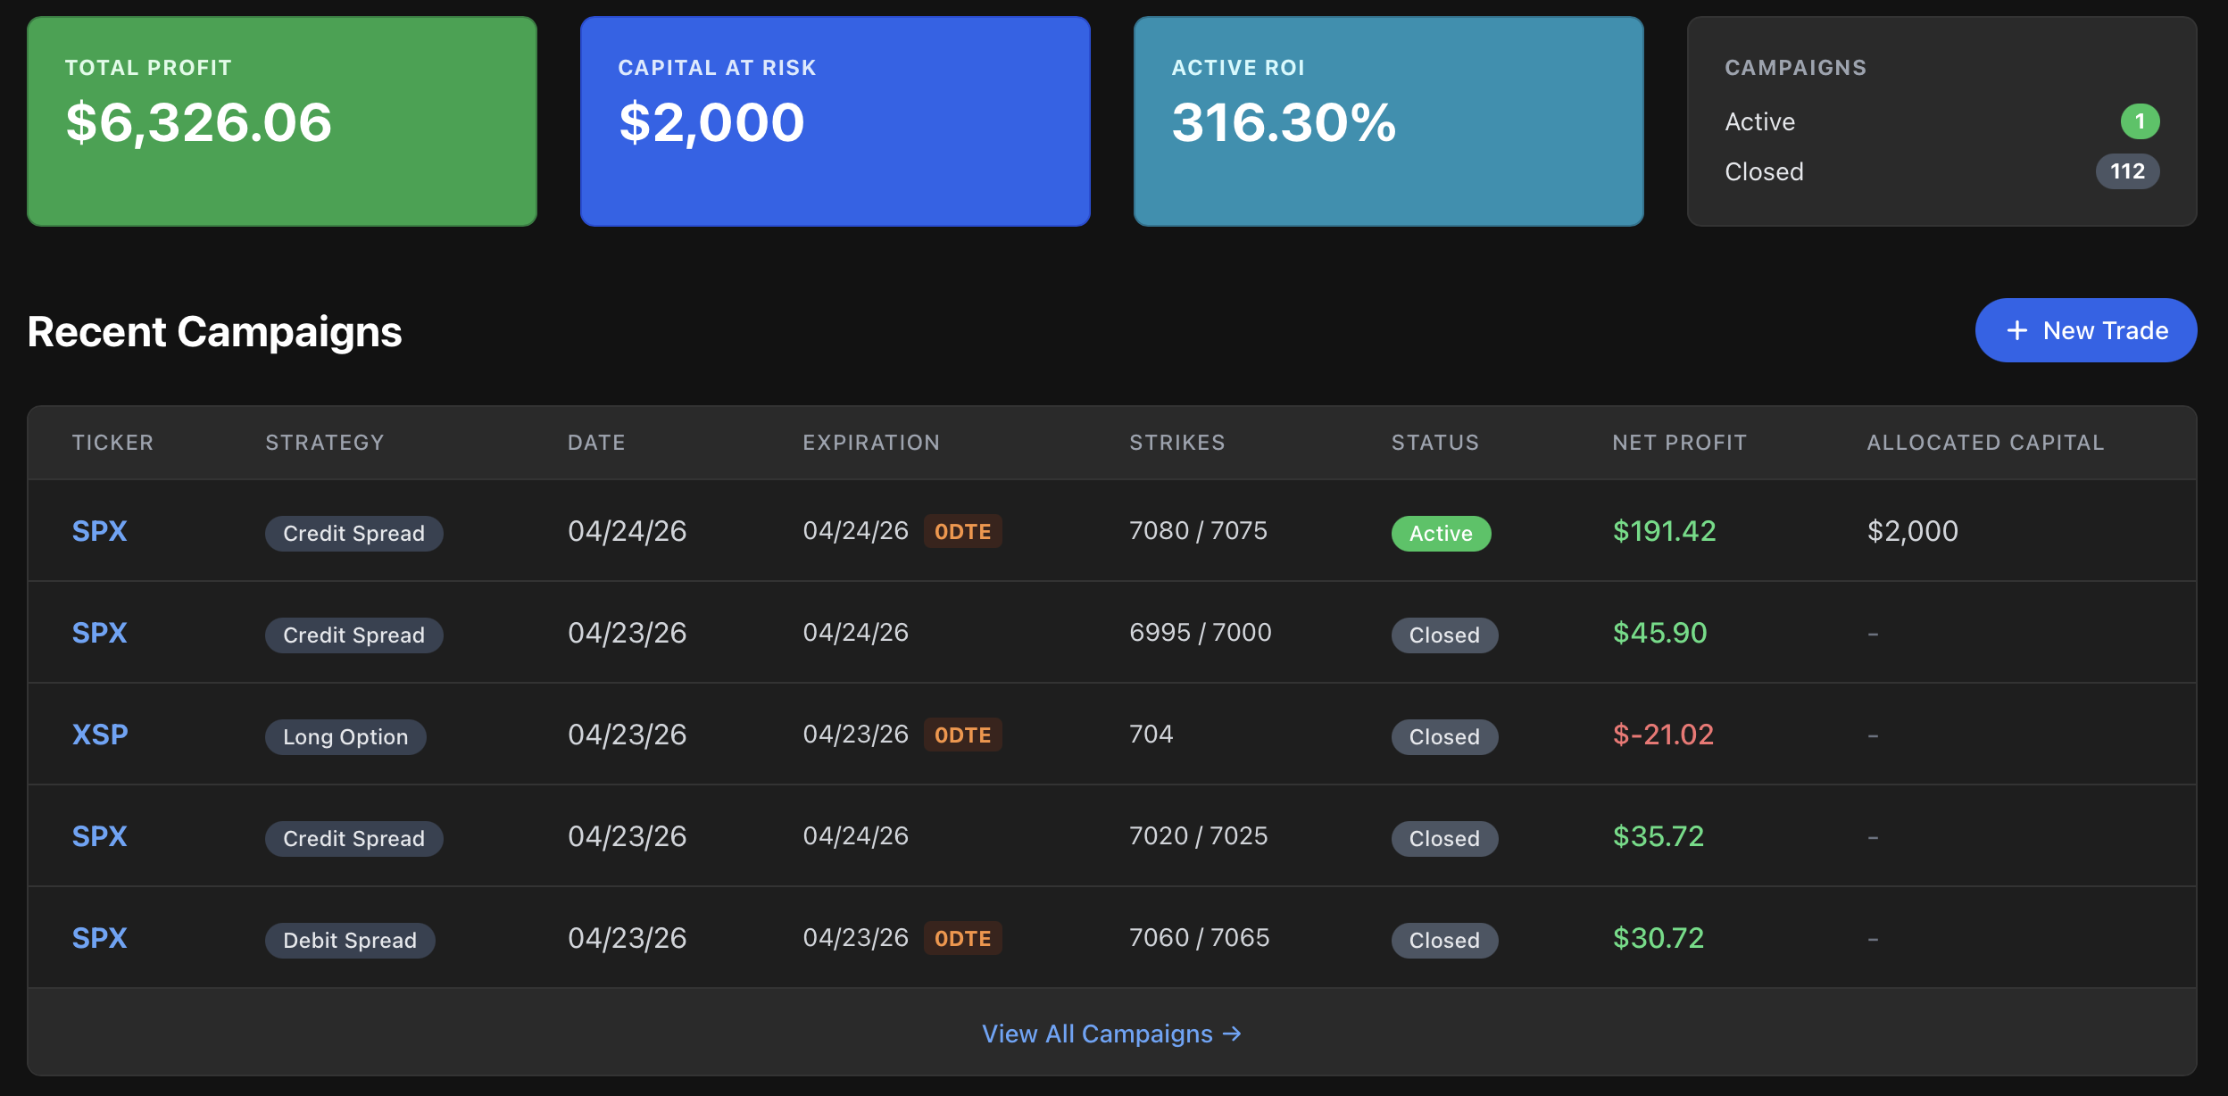Open the View All Campaigns link
The width and height of the screenshot is (2228, 1096).
click(x=1112, y=1034)
